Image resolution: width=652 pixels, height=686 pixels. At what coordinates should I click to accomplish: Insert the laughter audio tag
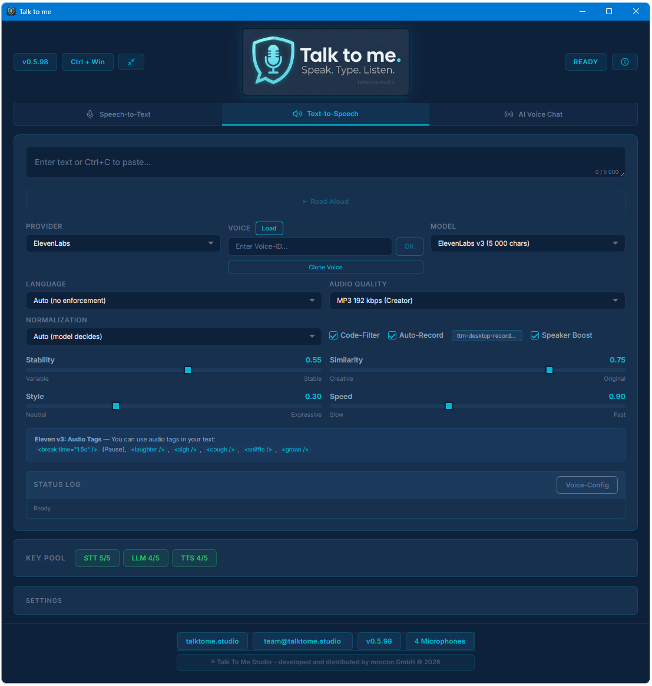click(x=148, y=449)
